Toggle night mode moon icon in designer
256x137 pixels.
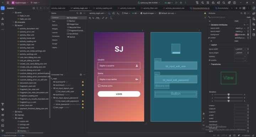(118, 13)
